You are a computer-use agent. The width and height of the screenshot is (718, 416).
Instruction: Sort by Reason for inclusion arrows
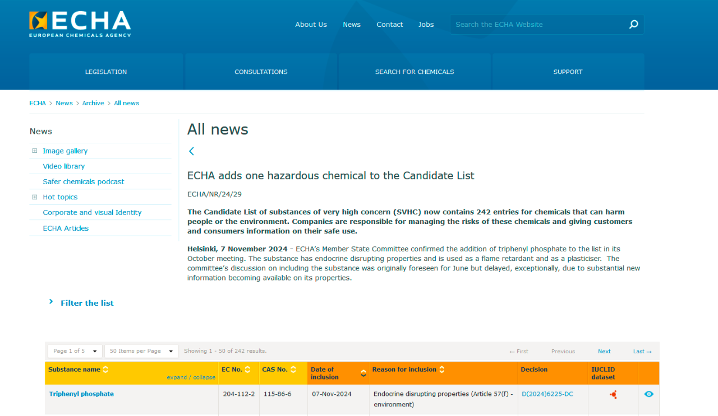(x=442, y=370)
